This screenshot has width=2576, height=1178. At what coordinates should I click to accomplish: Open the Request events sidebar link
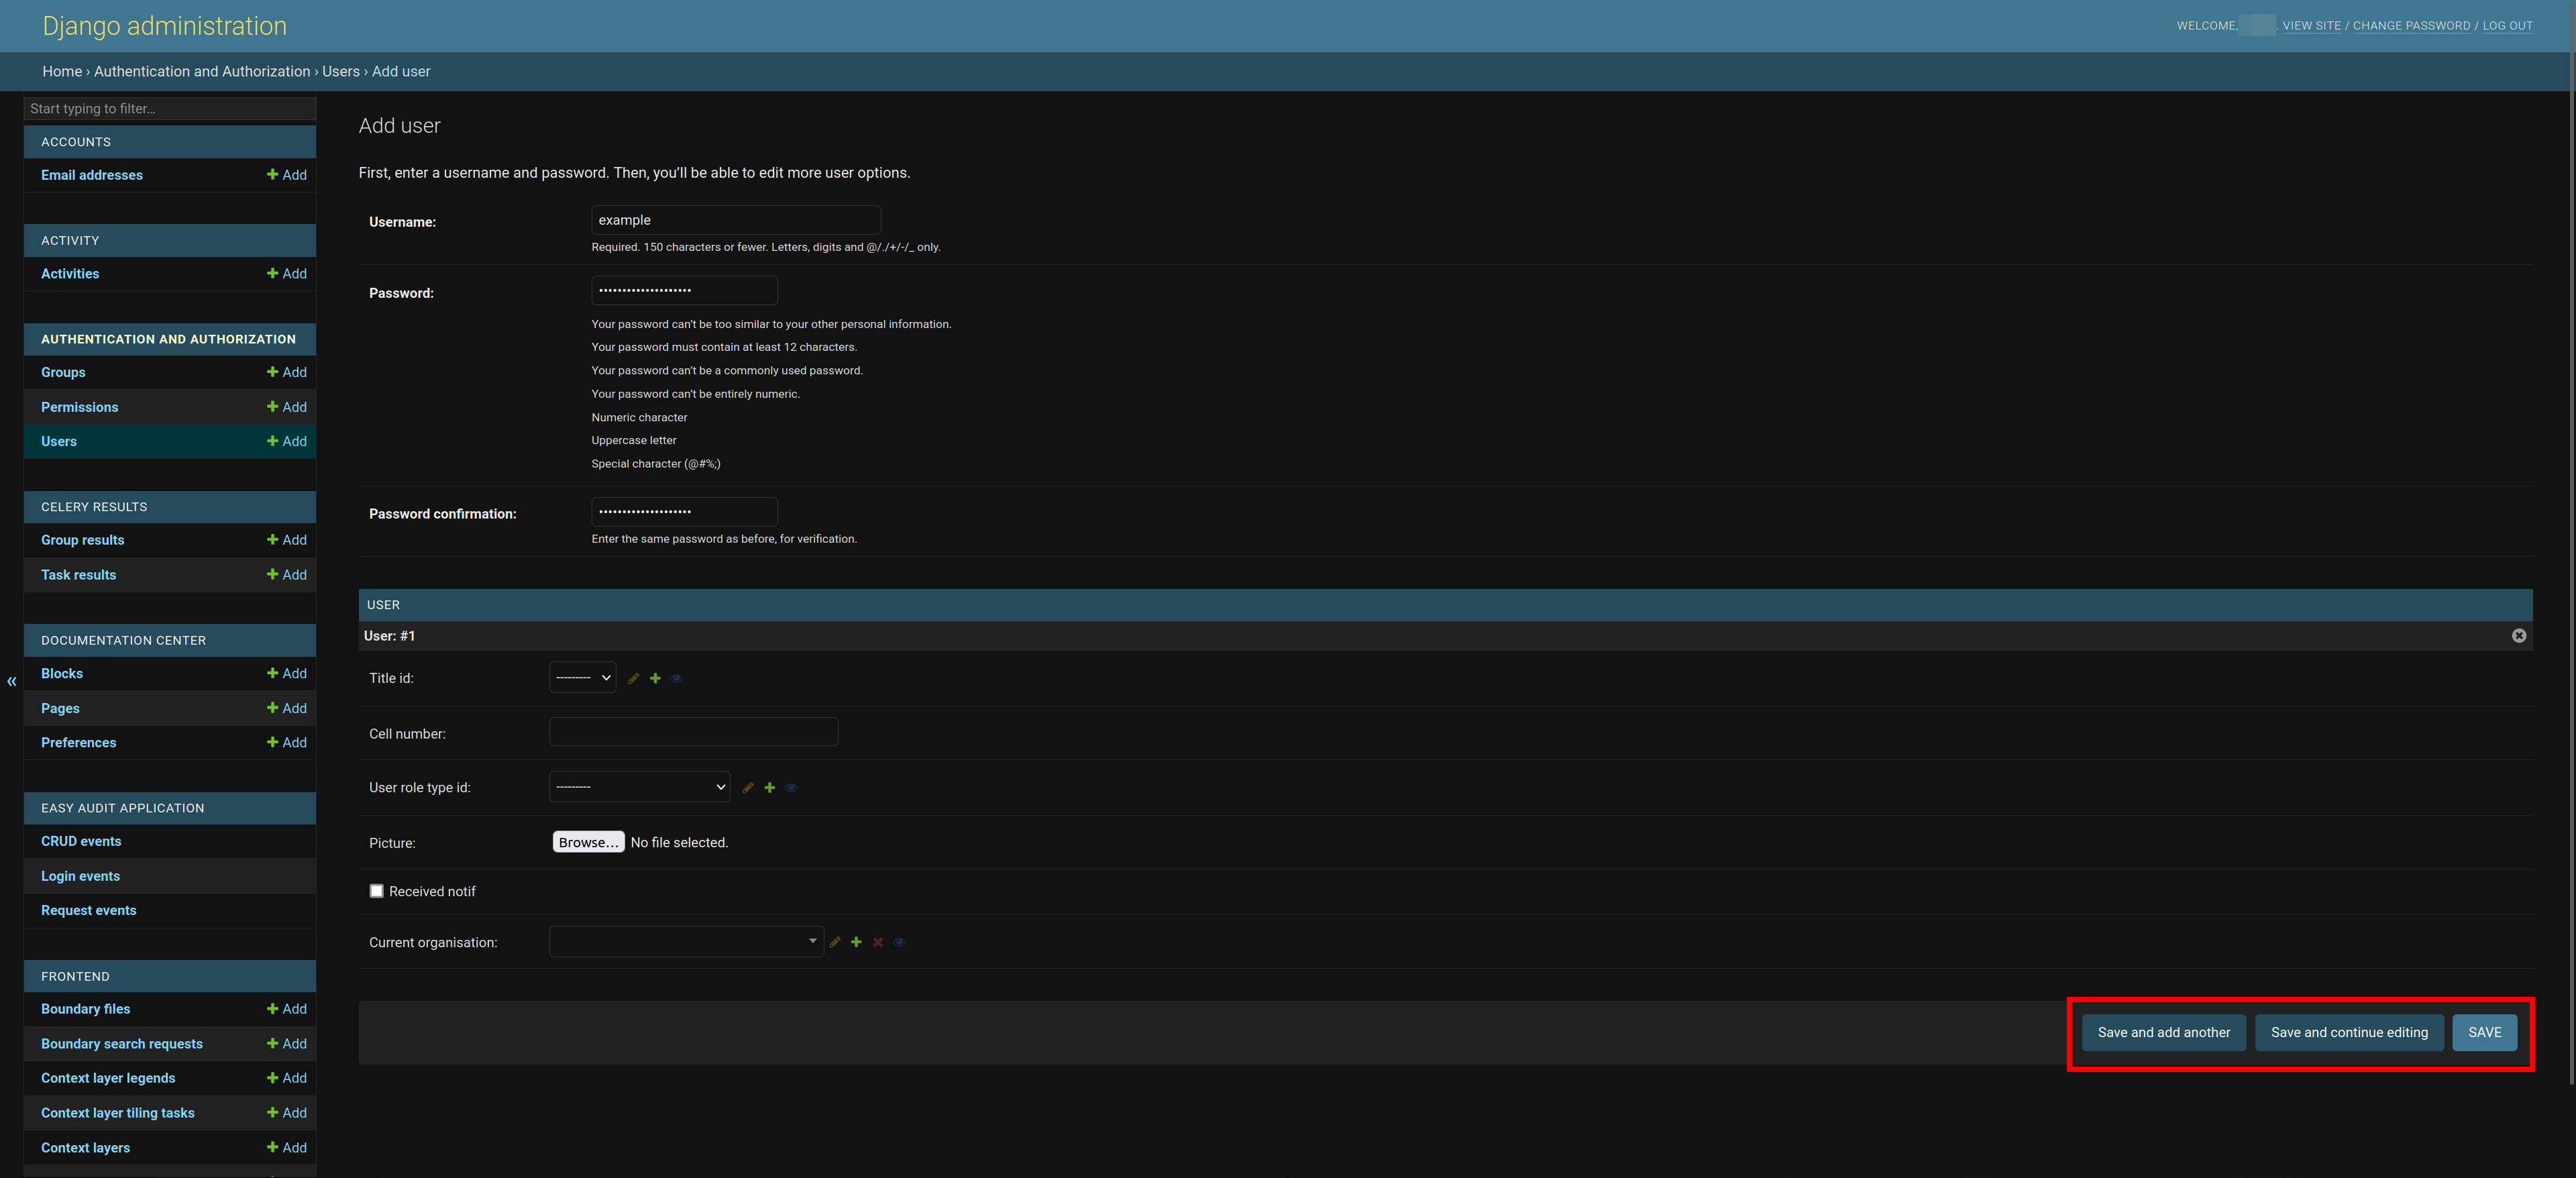pyautogui.click(x=89, y=911)
